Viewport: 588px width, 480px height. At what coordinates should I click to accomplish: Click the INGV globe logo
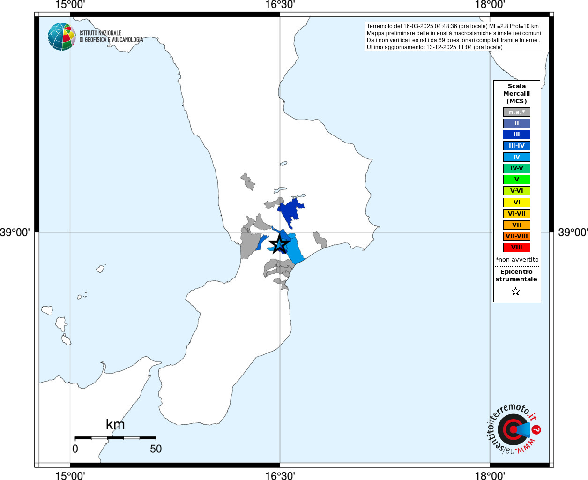62,37
